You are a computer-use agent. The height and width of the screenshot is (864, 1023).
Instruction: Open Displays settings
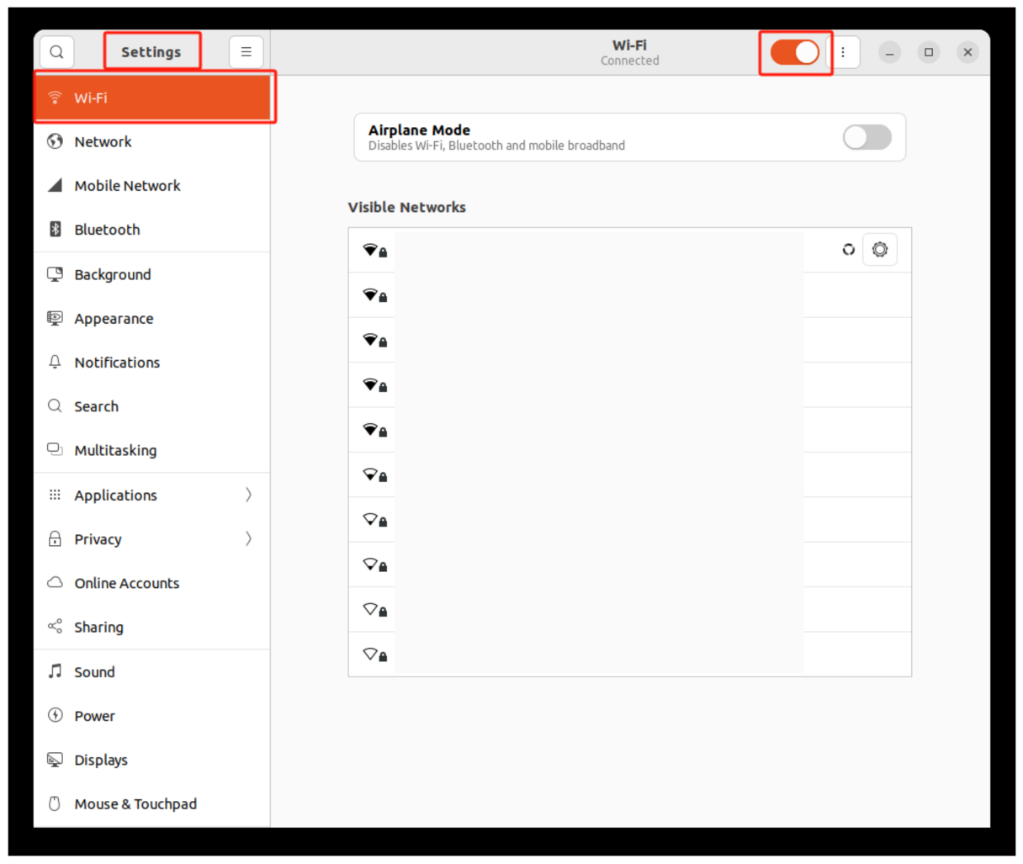pos(101,760)
